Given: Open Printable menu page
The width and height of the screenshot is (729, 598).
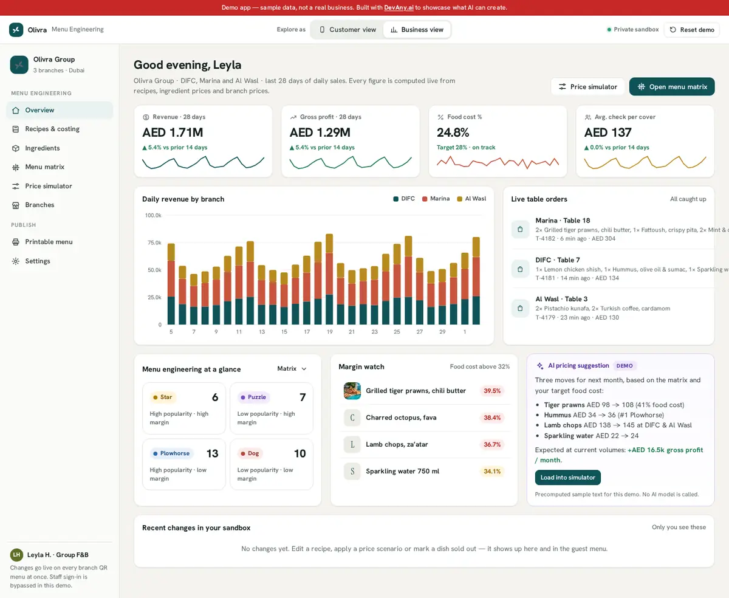Looking at the screenshot, I should pos(60,242).
